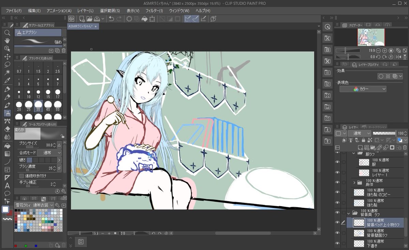409x250 pixels.
Task: Undo the last action
Action: 111,19
